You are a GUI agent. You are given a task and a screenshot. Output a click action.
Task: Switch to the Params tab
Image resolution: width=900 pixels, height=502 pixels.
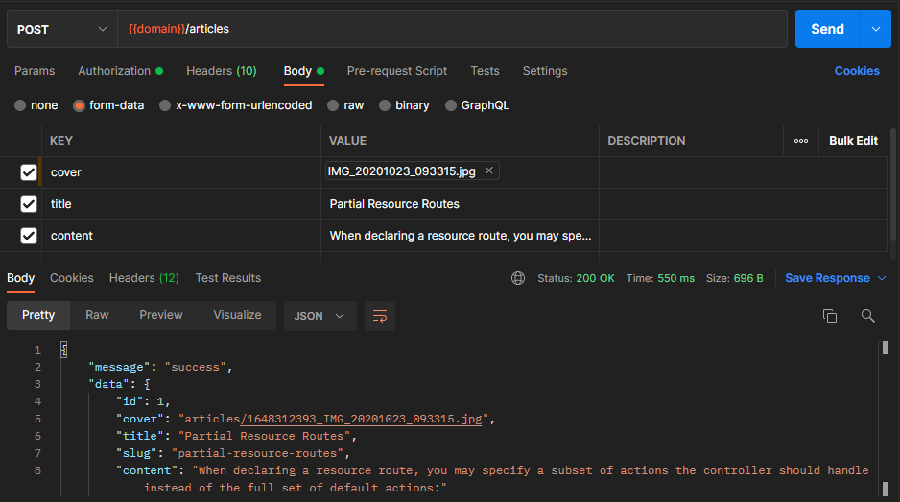click(35, 71)
